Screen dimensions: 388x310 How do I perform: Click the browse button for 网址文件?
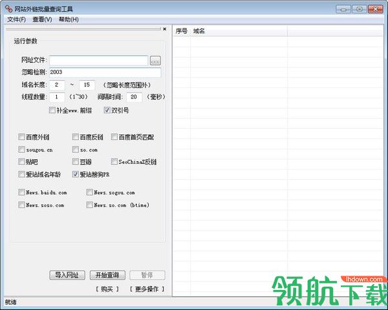click(x=155, y=61)
